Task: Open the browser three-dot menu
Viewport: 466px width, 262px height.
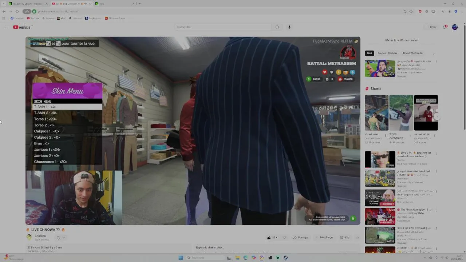Action: (461, 11)
